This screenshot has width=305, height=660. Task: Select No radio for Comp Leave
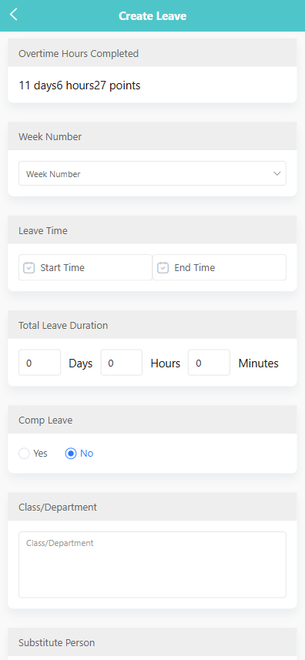coord(71,454)
